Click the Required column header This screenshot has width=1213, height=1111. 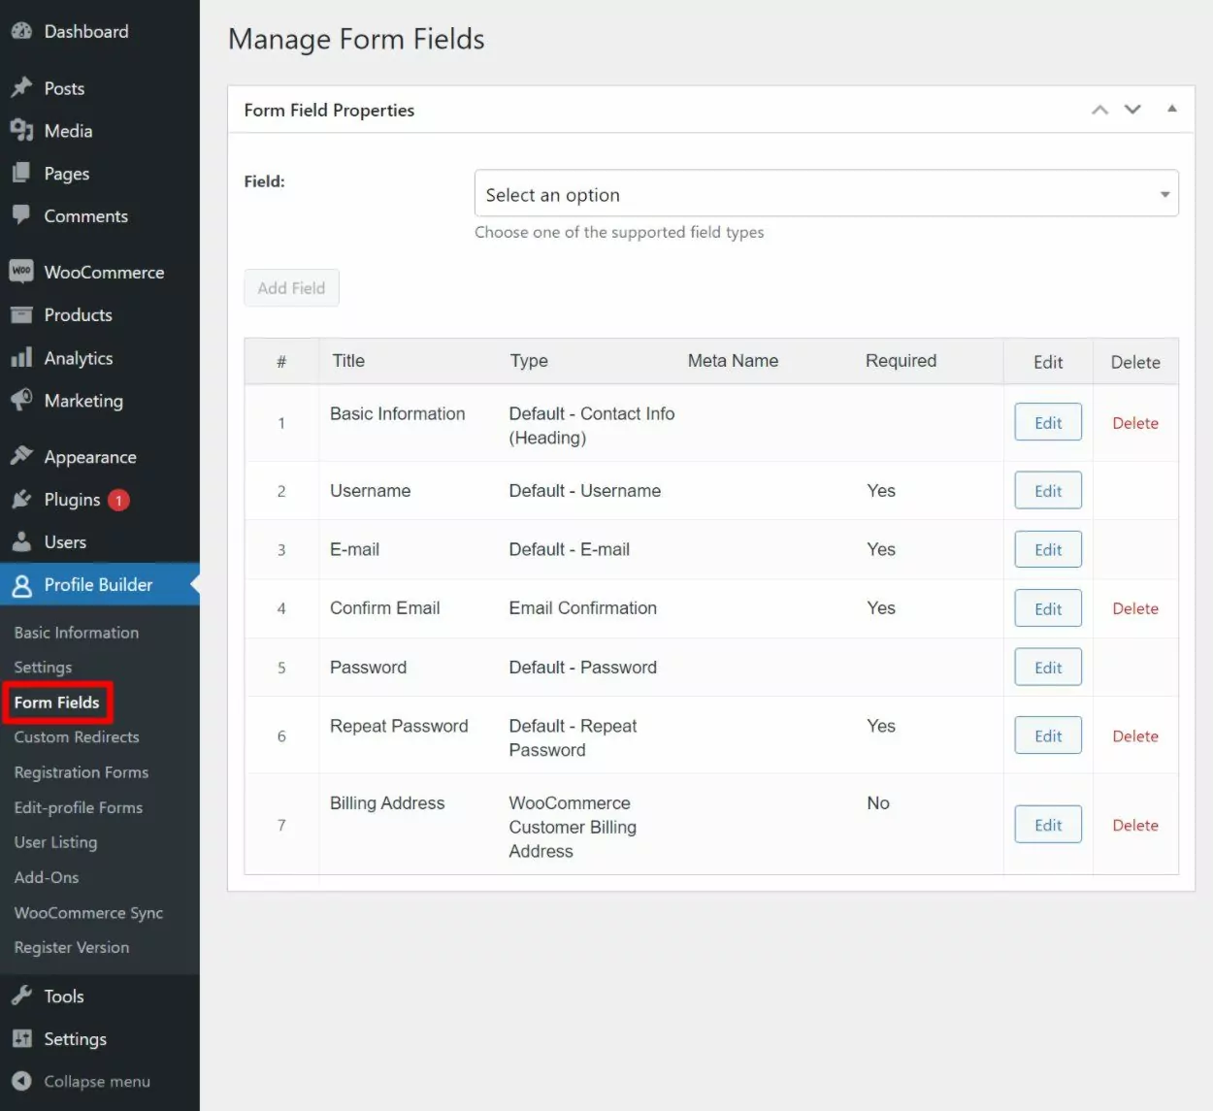click(901, 361)
